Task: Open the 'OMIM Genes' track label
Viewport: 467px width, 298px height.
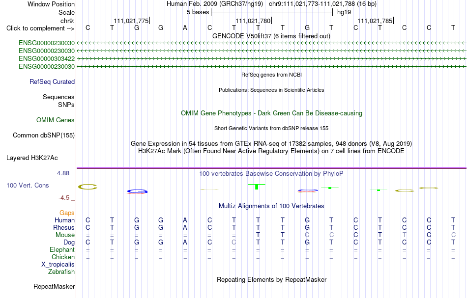Action: tap(56, 120)
